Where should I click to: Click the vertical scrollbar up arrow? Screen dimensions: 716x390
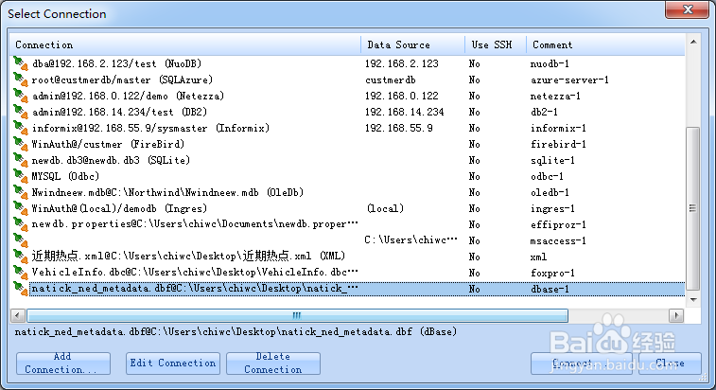point(693,42)
